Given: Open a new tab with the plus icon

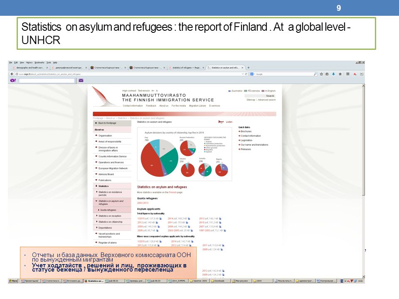Looking at the screenshot, I should pyautogui.click(x=249, y=68).
